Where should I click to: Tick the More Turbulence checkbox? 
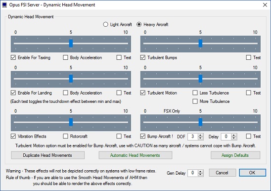click(195, 101)
